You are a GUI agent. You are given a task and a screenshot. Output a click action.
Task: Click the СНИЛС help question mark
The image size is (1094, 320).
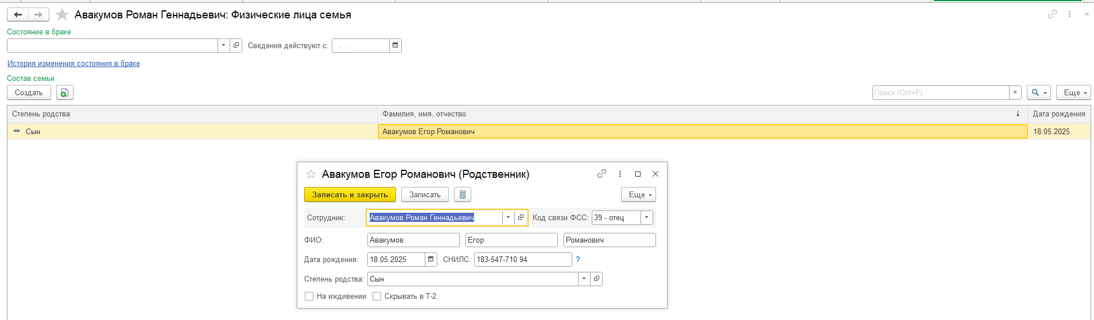pyautogui.click(x=578, y=260)
